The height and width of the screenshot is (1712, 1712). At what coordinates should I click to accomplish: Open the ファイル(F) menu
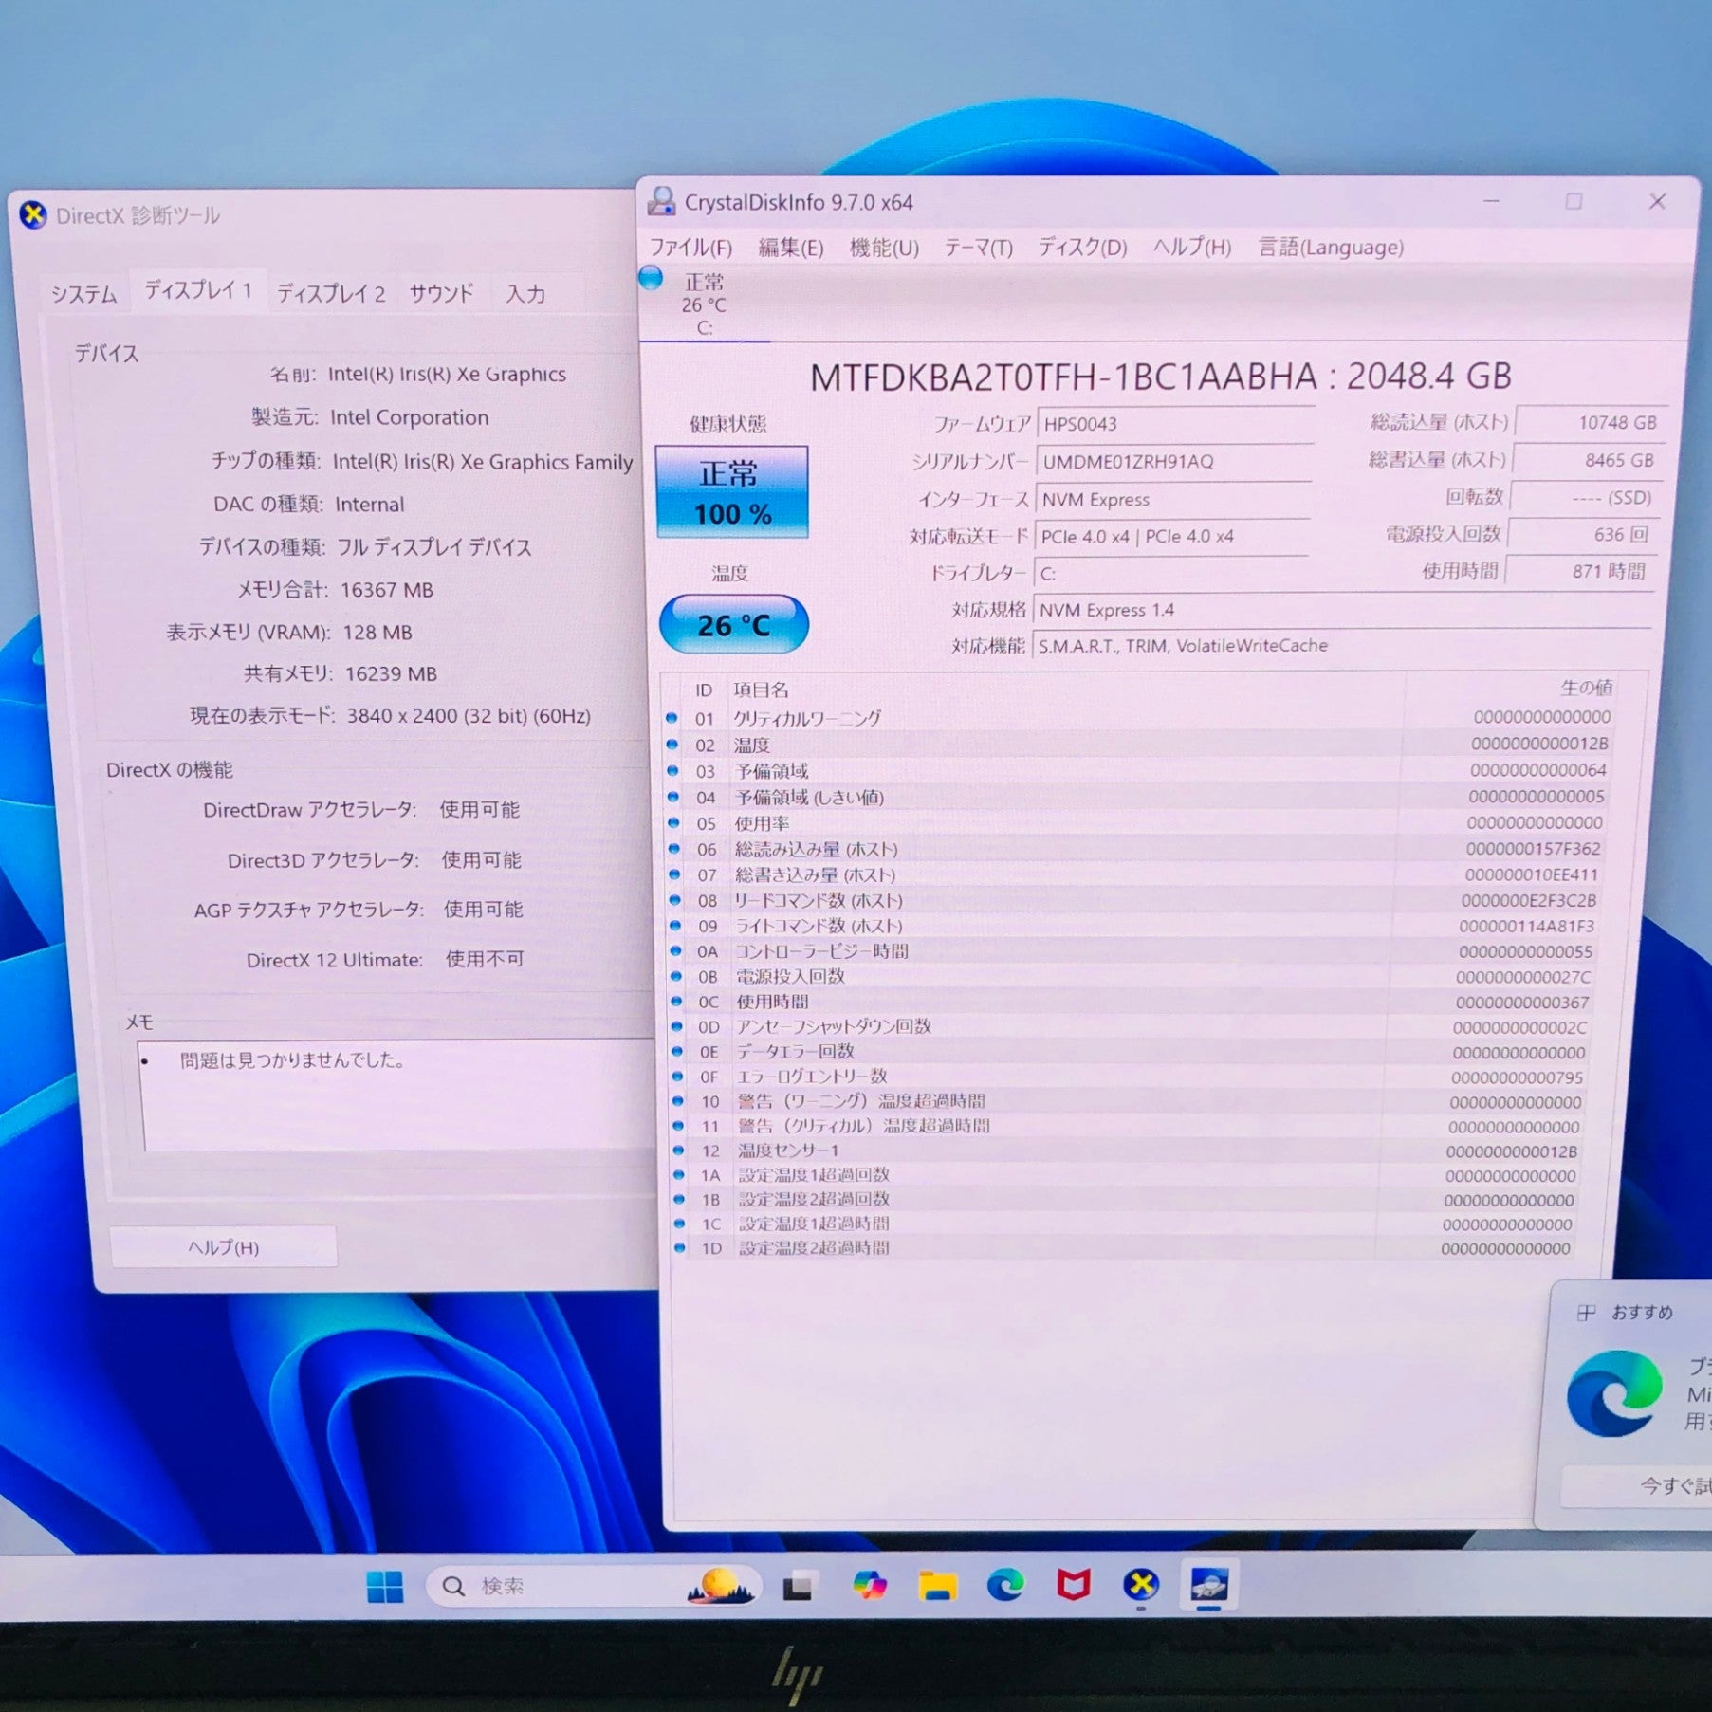point(690,248)
